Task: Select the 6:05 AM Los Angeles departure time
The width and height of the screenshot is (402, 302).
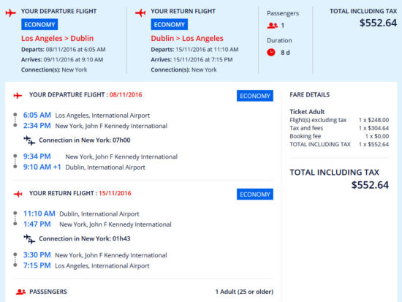Action: click(x=37, y=115)
